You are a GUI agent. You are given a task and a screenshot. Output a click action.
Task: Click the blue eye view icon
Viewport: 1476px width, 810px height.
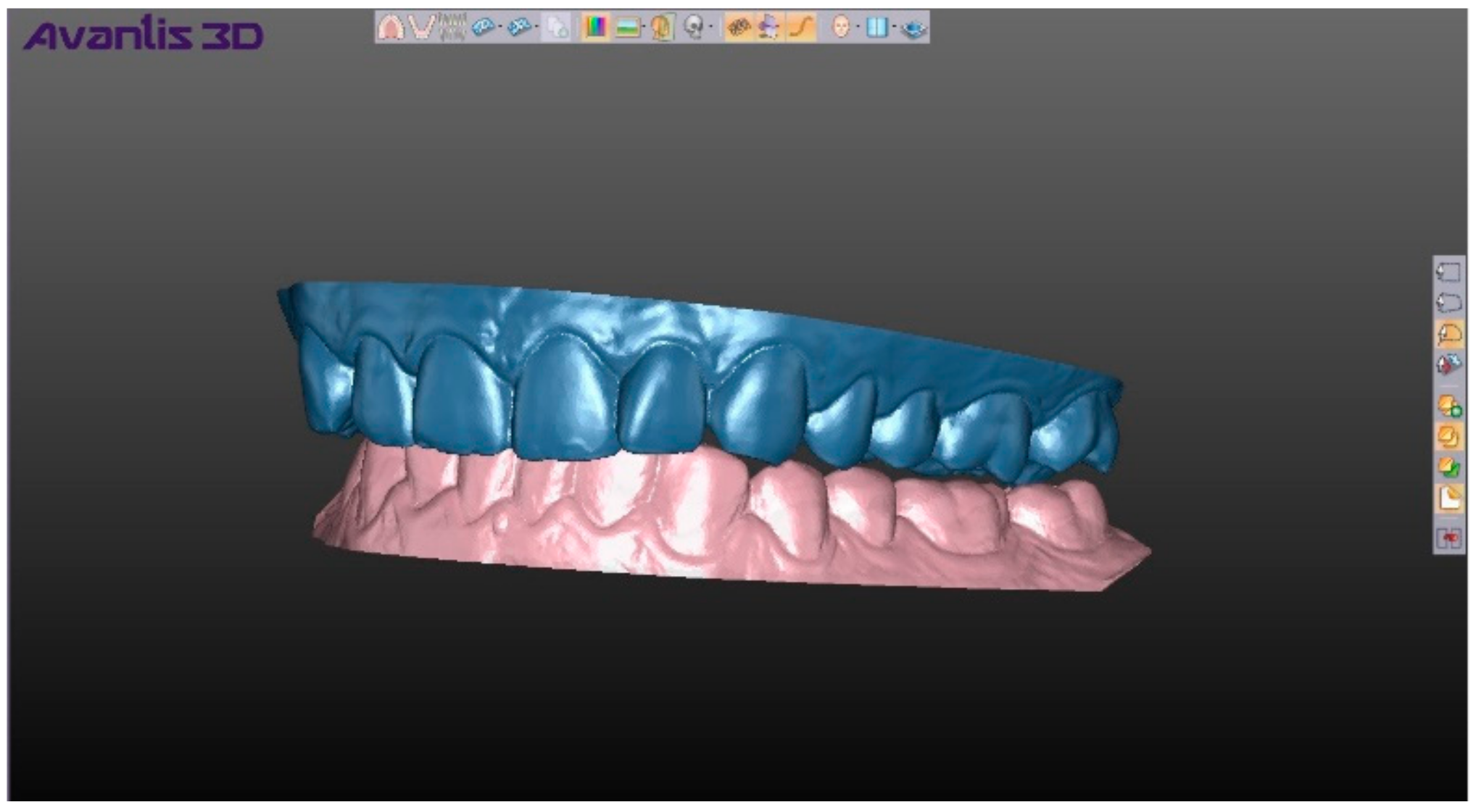click(x=915, y=29)
